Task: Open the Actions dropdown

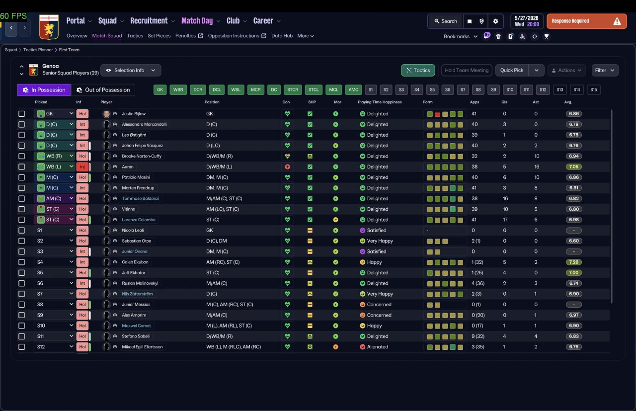Action: pyautogui.click(x=566, y=70)
